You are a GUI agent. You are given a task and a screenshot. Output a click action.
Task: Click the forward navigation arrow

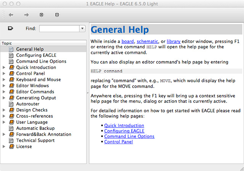click(26, 15)
